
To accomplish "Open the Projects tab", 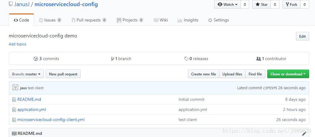I will coord(130,20).
